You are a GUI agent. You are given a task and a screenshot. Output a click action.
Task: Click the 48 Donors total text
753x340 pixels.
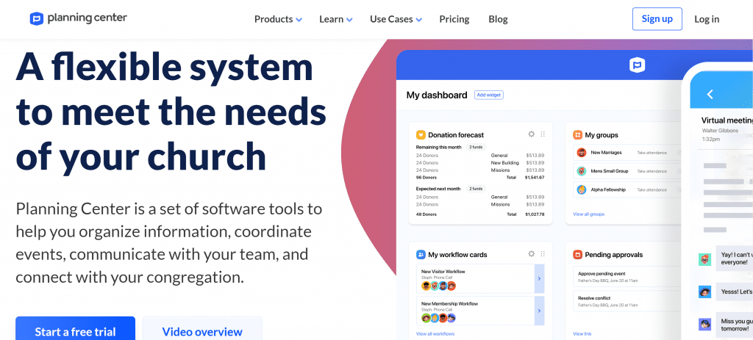point(427,214)
